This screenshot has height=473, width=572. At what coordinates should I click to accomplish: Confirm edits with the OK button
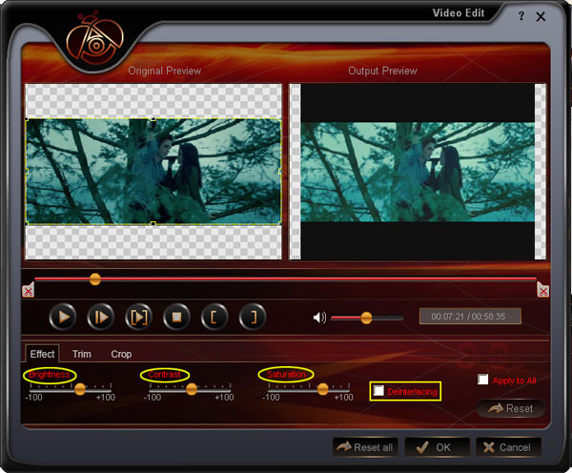[x=436, y=447]
